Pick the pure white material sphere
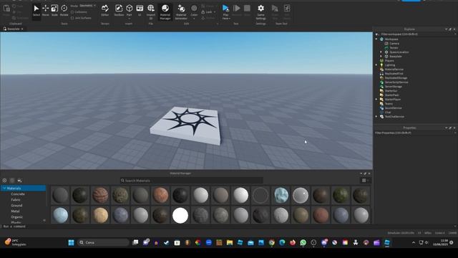Image resolution: width=458 pixels, height=258 pixels. click(x=180, y=215)
